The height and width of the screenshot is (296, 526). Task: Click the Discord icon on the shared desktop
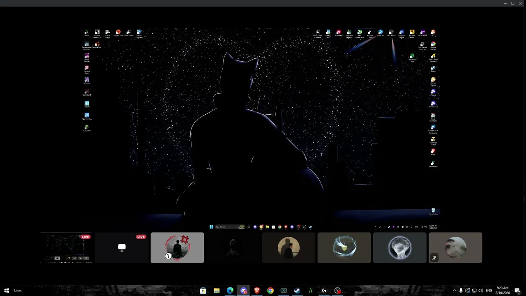433,92
